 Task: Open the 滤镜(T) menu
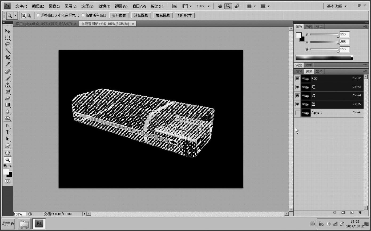tap(104, 6)
